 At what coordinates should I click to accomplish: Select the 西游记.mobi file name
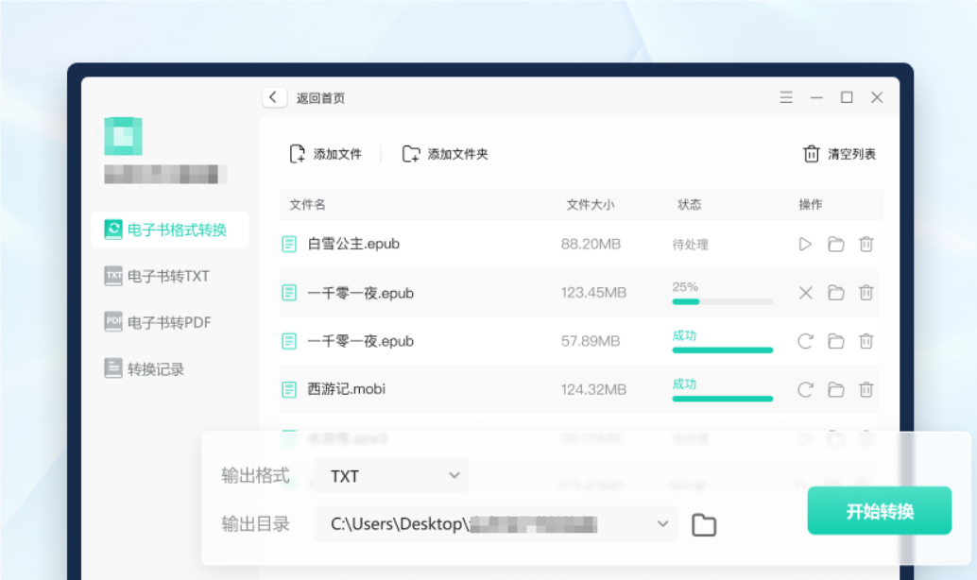(x=347, y=389)
